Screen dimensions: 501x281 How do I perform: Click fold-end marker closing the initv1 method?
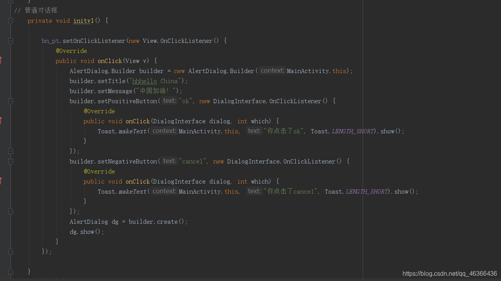tap(10, 272)
